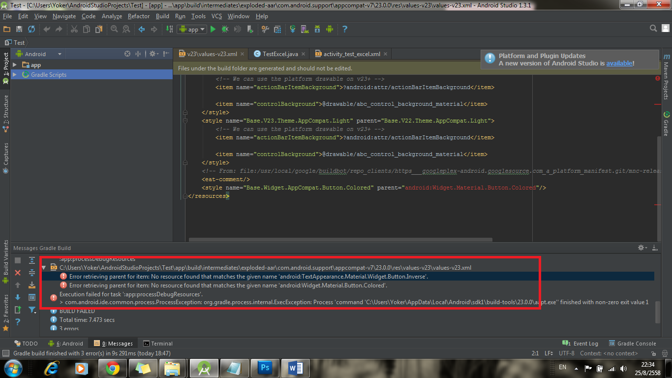The image size is (672, 378).
Task: Click the editor horizontal scrollbar
Action: pyautogui.click(x=340, y=240)
